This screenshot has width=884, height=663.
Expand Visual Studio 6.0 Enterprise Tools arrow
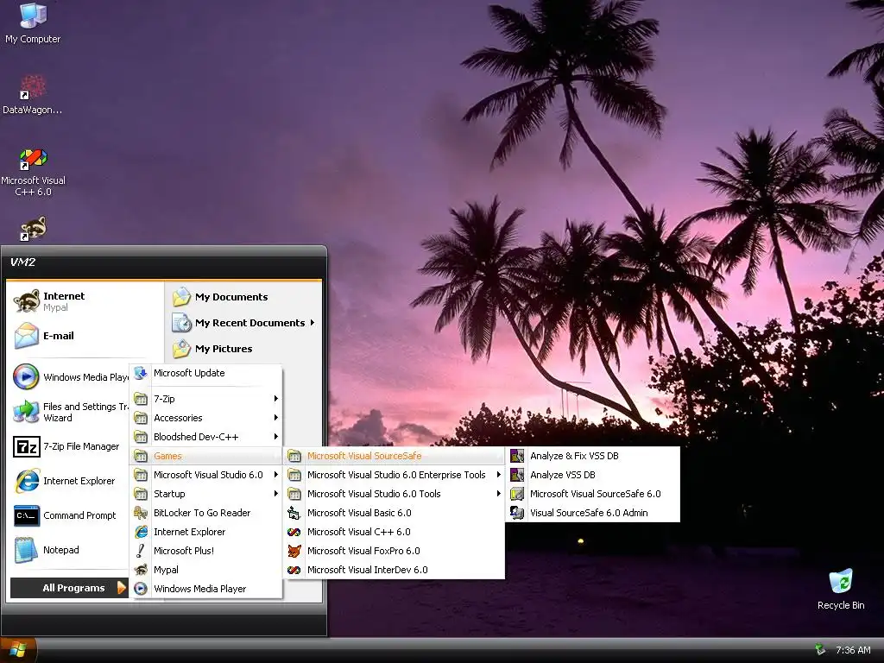498,475
